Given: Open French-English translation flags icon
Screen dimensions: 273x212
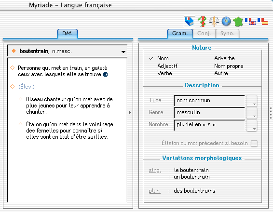Looking at the screenshot, I should click(250, 22).
